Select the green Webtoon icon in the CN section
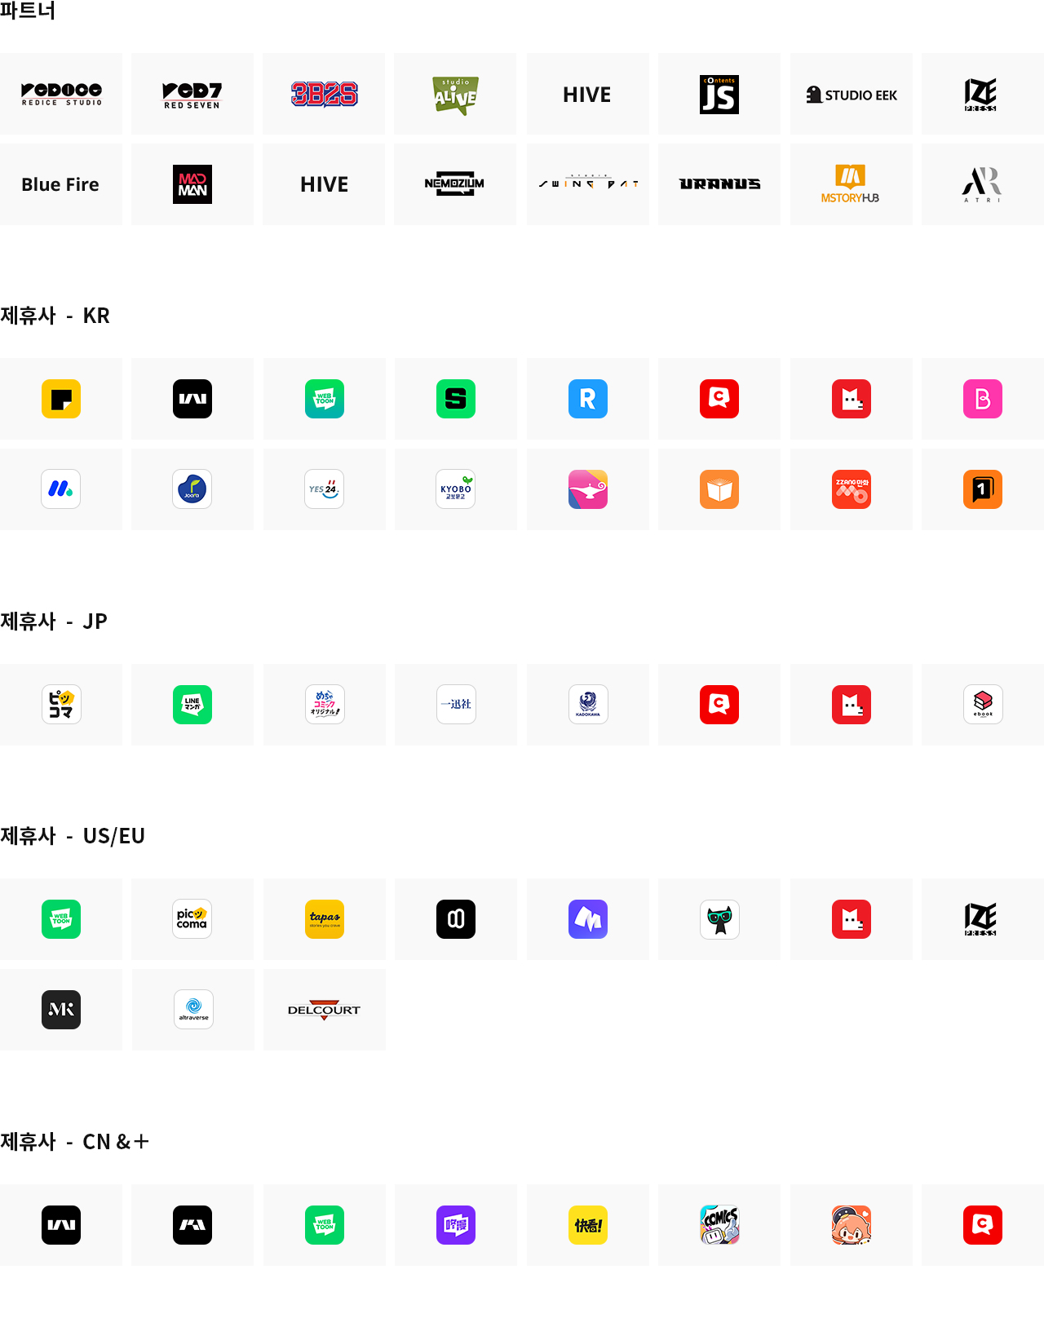Viewport: 1044px width, 1336px height. click(325, 1225)
